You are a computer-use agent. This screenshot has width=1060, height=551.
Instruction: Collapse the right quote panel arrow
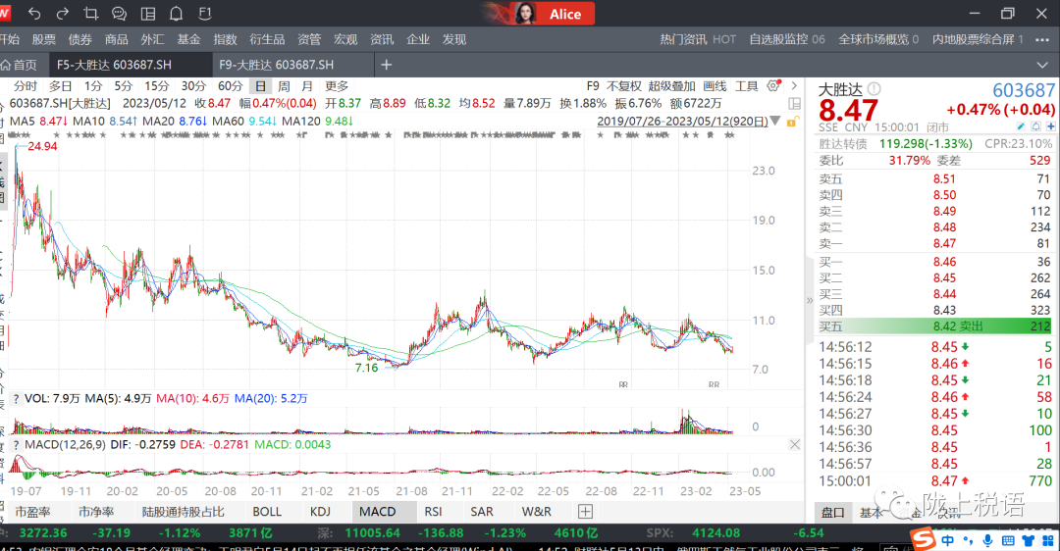point(810,300)
